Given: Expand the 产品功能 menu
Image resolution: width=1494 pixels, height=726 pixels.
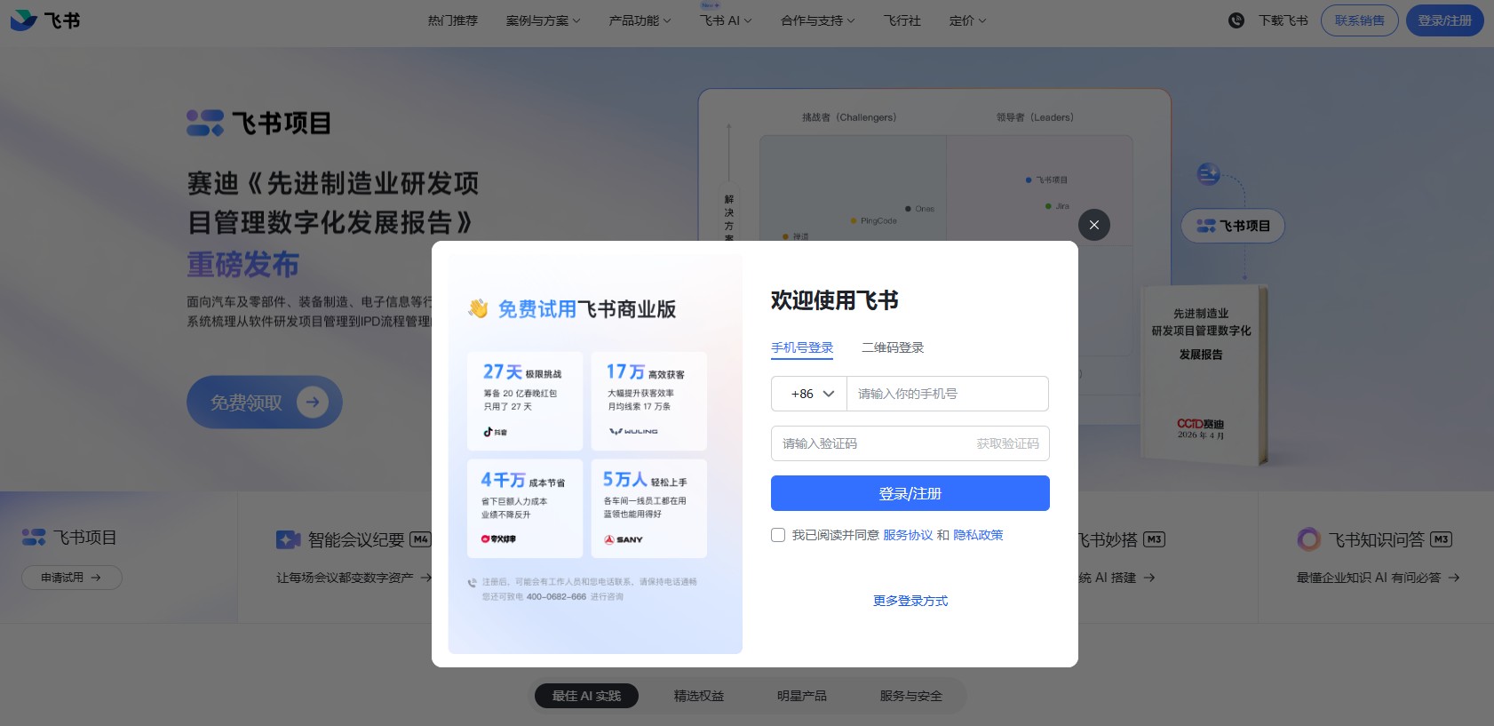Looking at the screenshot, I should coord(640,20).
